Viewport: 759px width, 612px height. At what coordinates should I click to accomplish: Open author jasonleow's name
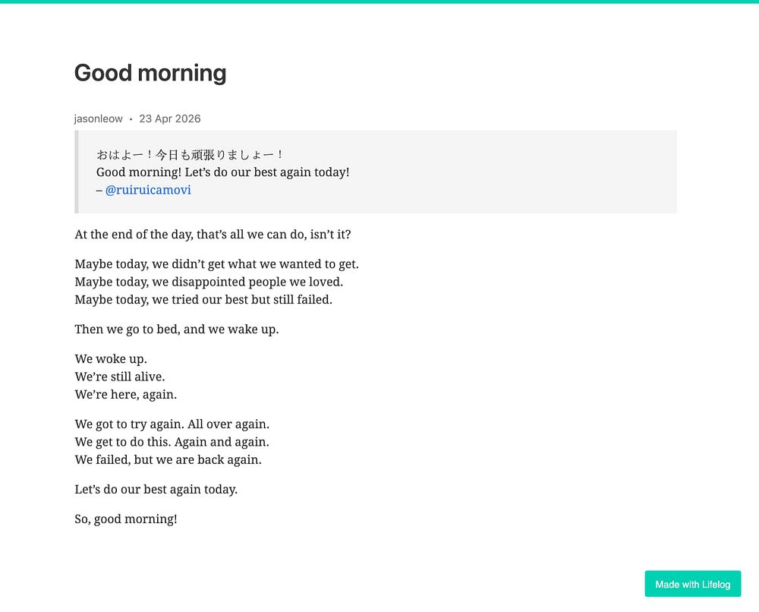click(98, 118)
